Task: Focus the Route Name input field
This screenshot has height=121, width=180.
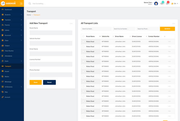Action: (x=51, y=33)
